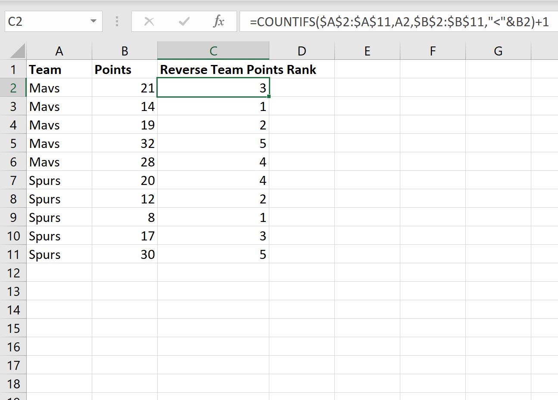Select column G header

[x=498, y=51]
